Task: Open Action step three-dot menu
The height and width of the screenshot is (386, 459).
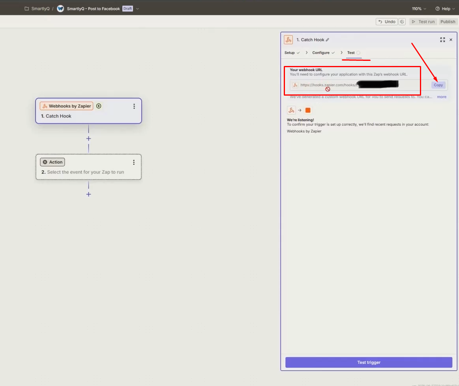Action: click(x=134, y=162)
